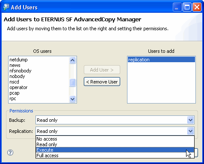Collapse the Replication permission dropdown arrow

(x=191, y=131)
